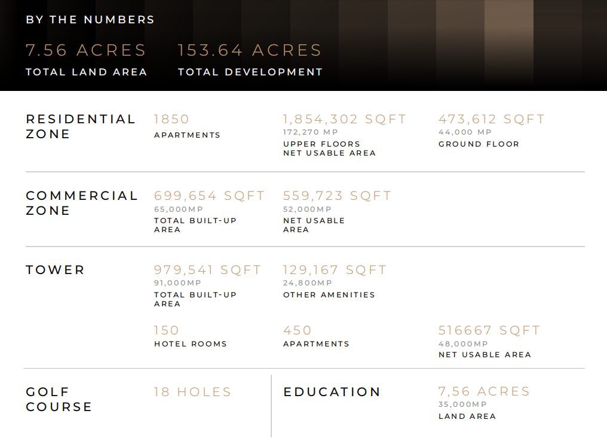The height and width of the screenshot is (441, 607).
Task: Select the 150 hotel rooms number
Action: (167, 330)
